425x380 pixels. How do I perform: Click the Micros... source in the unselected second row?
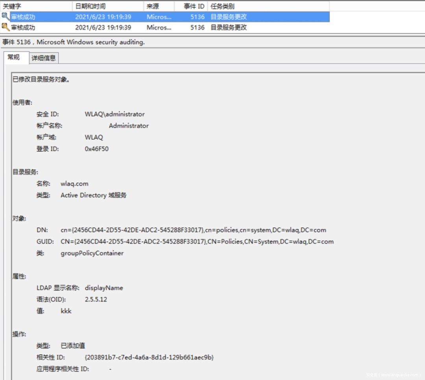tap(159, 28)
